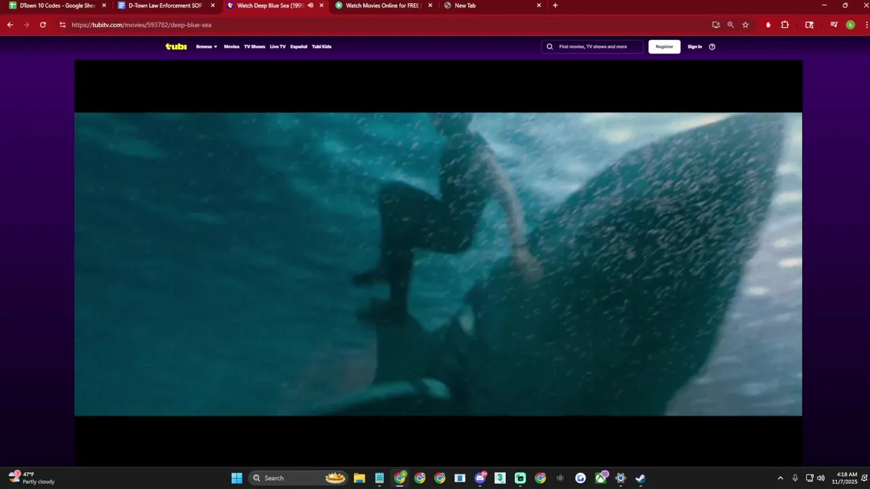The image size is (870, 489).
Task: Select the Watch Deep Blue Sea tab
Action: 270,5
